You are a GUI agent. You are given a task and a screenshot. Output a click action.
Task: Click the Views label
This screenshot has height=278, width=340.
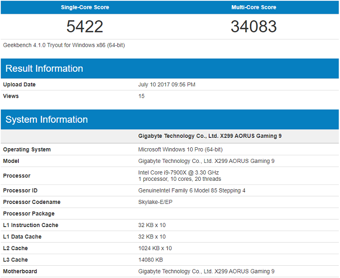[11, 96]
